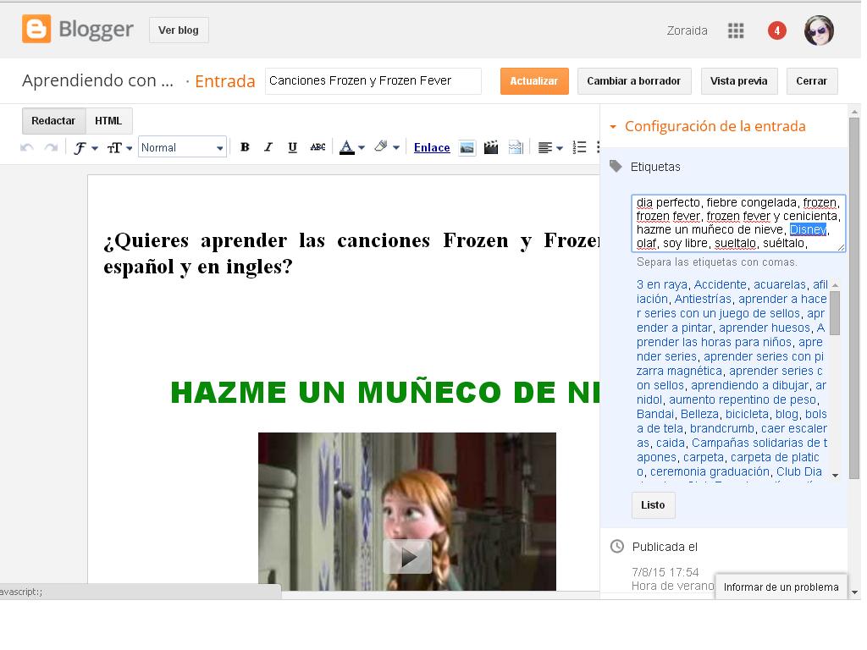Select the 'Antiestrías' label suggestion
Viewport: 867px width, 650px height.
(703, 299)
